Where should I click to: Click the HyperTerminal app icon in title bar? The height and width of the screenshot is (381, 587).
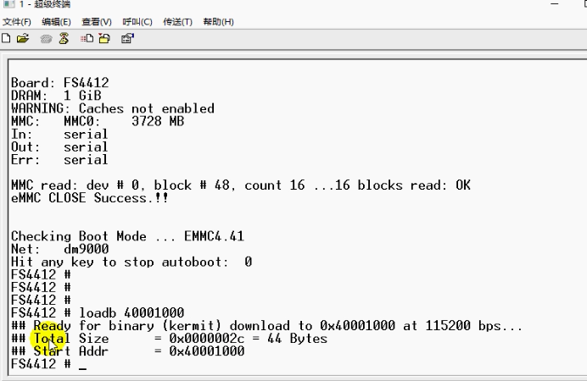[8, 4]
